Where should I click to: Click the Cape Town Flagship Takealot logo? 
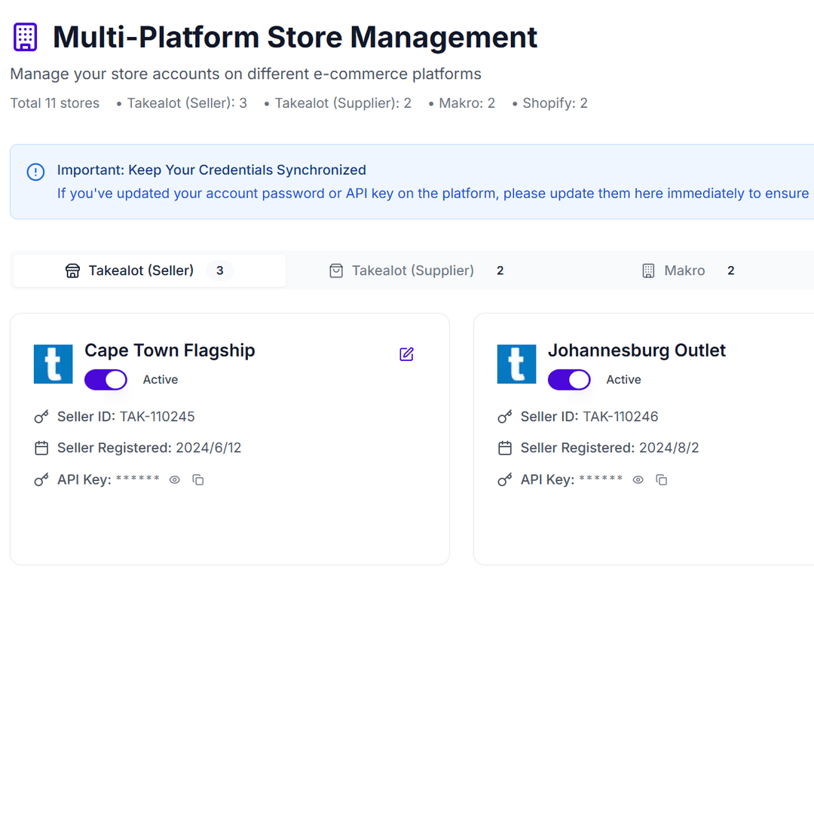53,364
